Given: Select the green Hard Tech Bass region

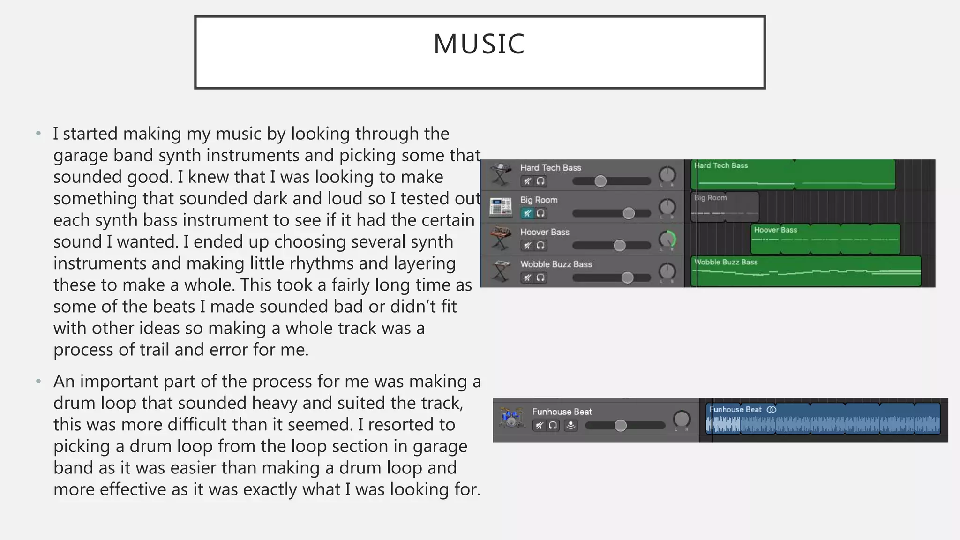Looking at the screenshot, I should [x=793, y=175].
